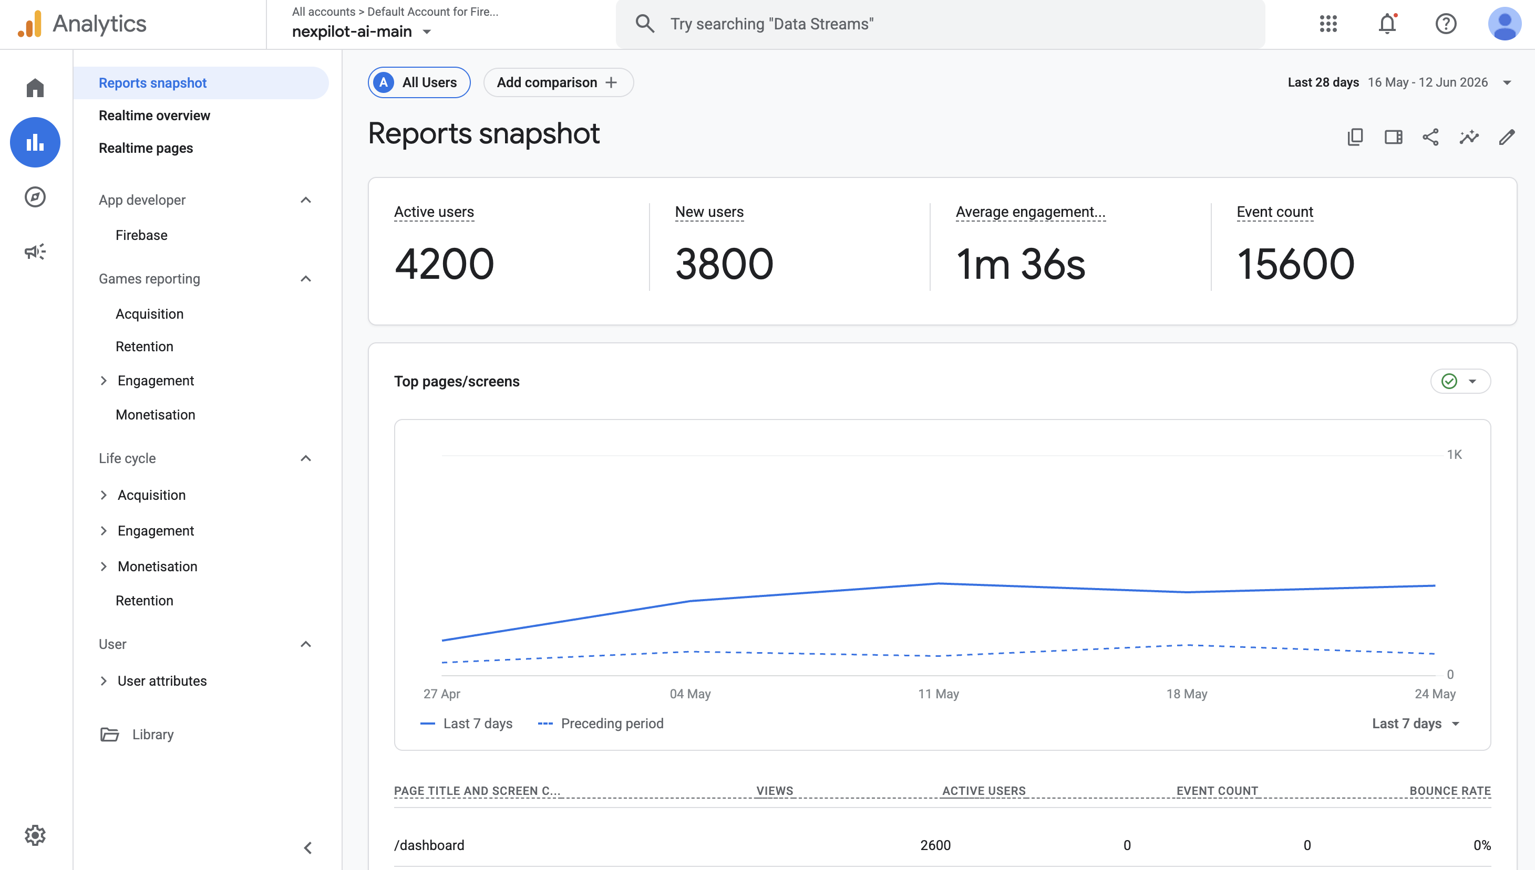Open the Insights sparkline icon
The image size is (1535, 870).
[1469, 138]
